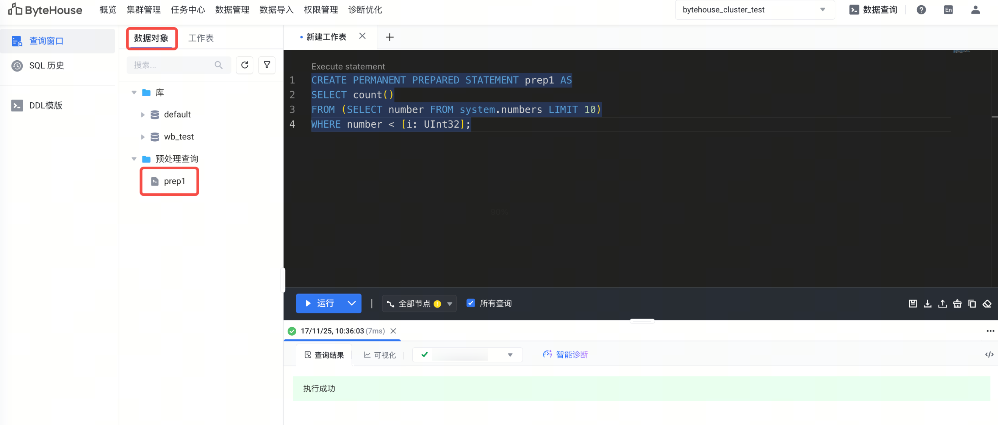The width and height of the screenshot is (998, 425).
Task: Open the filter funnel icon beside search
Action: 266,65
